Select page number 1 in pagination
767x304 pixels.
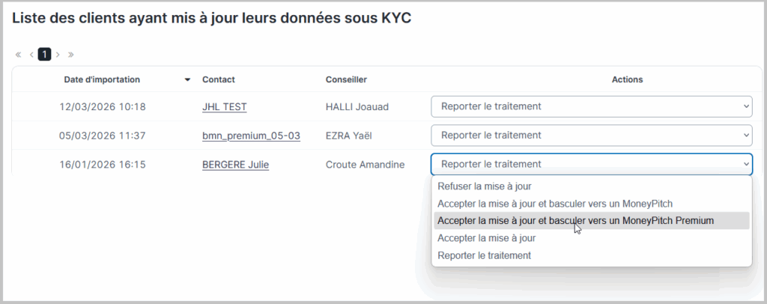pos(45,55)
